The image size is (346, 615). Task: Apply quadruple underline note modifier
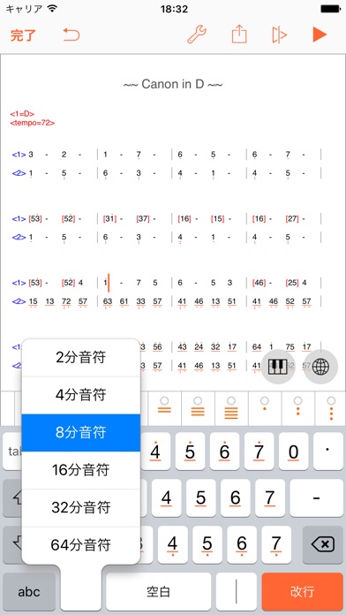click(231, 408)
